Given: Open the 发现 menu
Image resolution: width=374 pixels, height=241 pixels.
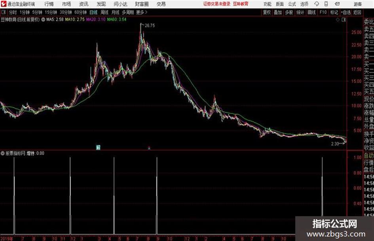Looking at the screenshot, I should [101, 4].
